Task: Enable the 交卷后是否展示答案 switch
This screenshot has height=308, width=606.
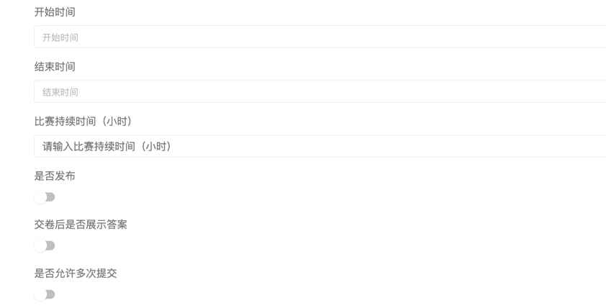Action: click(x=45, y=246)
